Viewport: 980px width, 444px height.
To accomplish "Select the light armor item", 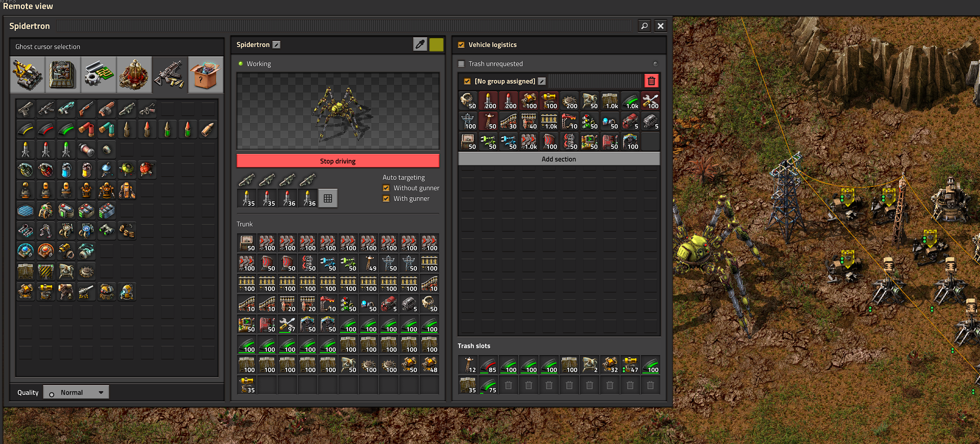I will tap(26, 190).
